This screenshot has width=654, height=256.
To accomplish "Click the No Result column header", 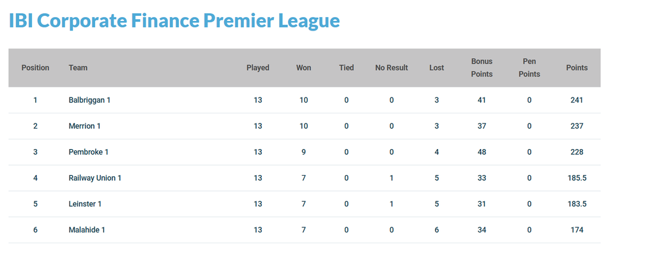I will point(392,68).
